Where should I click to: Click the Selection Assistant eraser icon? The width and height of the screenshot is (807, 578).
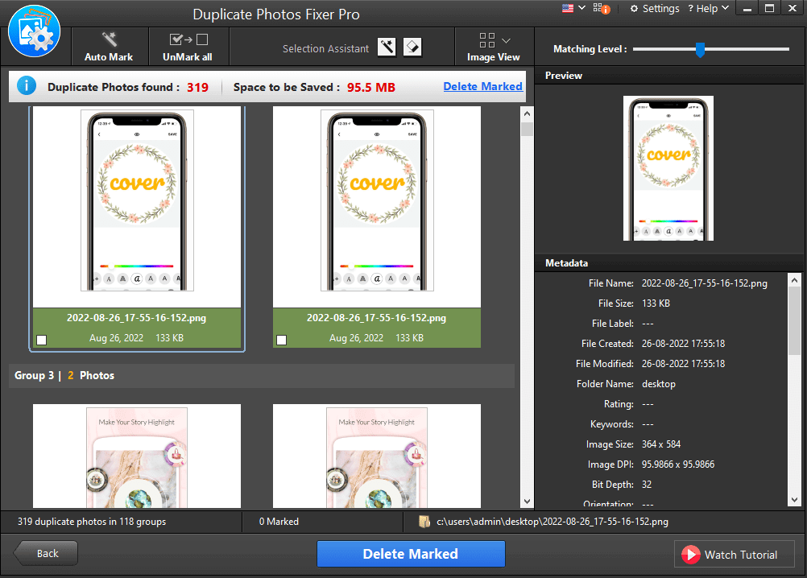(412, 47)
